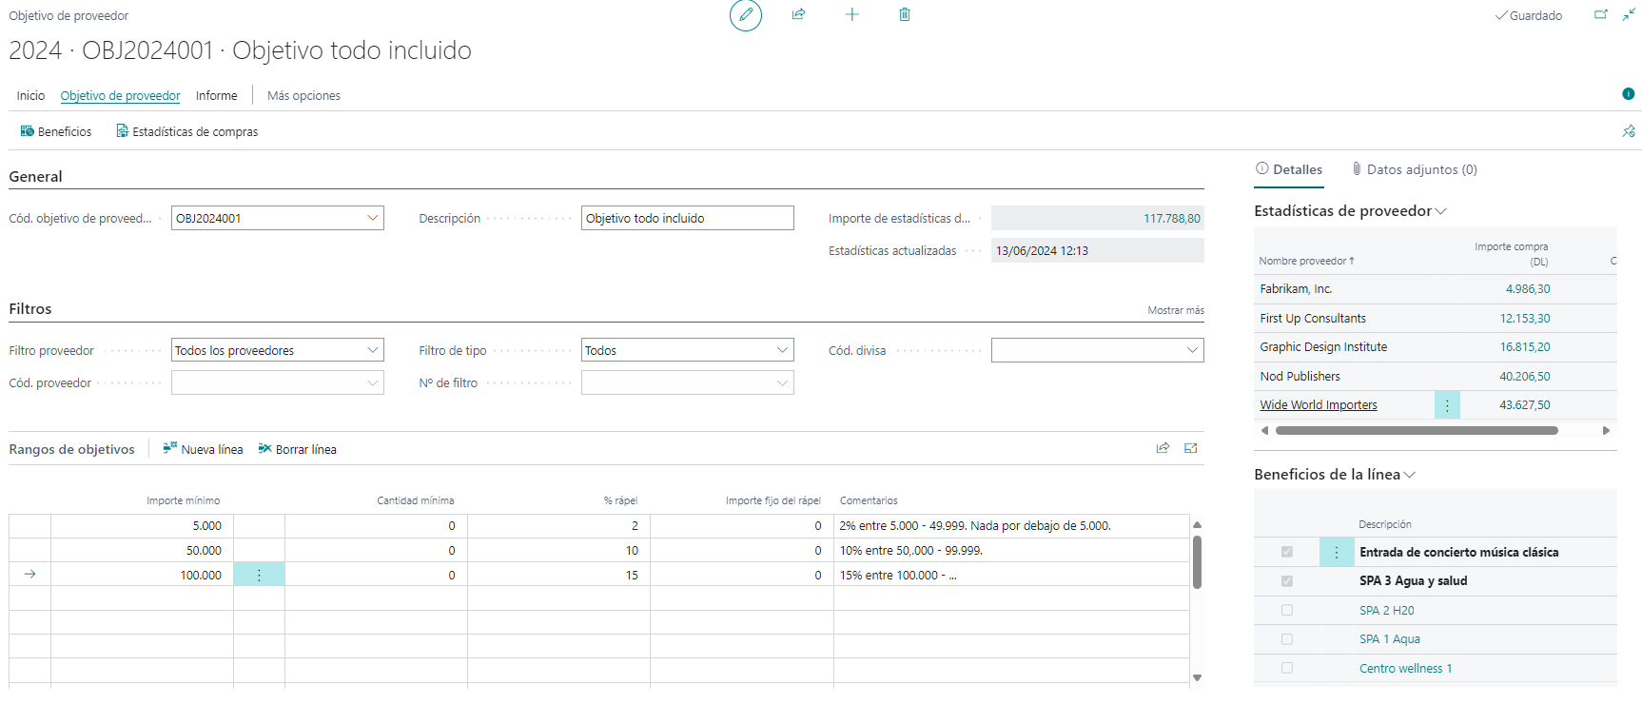Open Cód. proveedor dropdown

[x=372, y=382]
